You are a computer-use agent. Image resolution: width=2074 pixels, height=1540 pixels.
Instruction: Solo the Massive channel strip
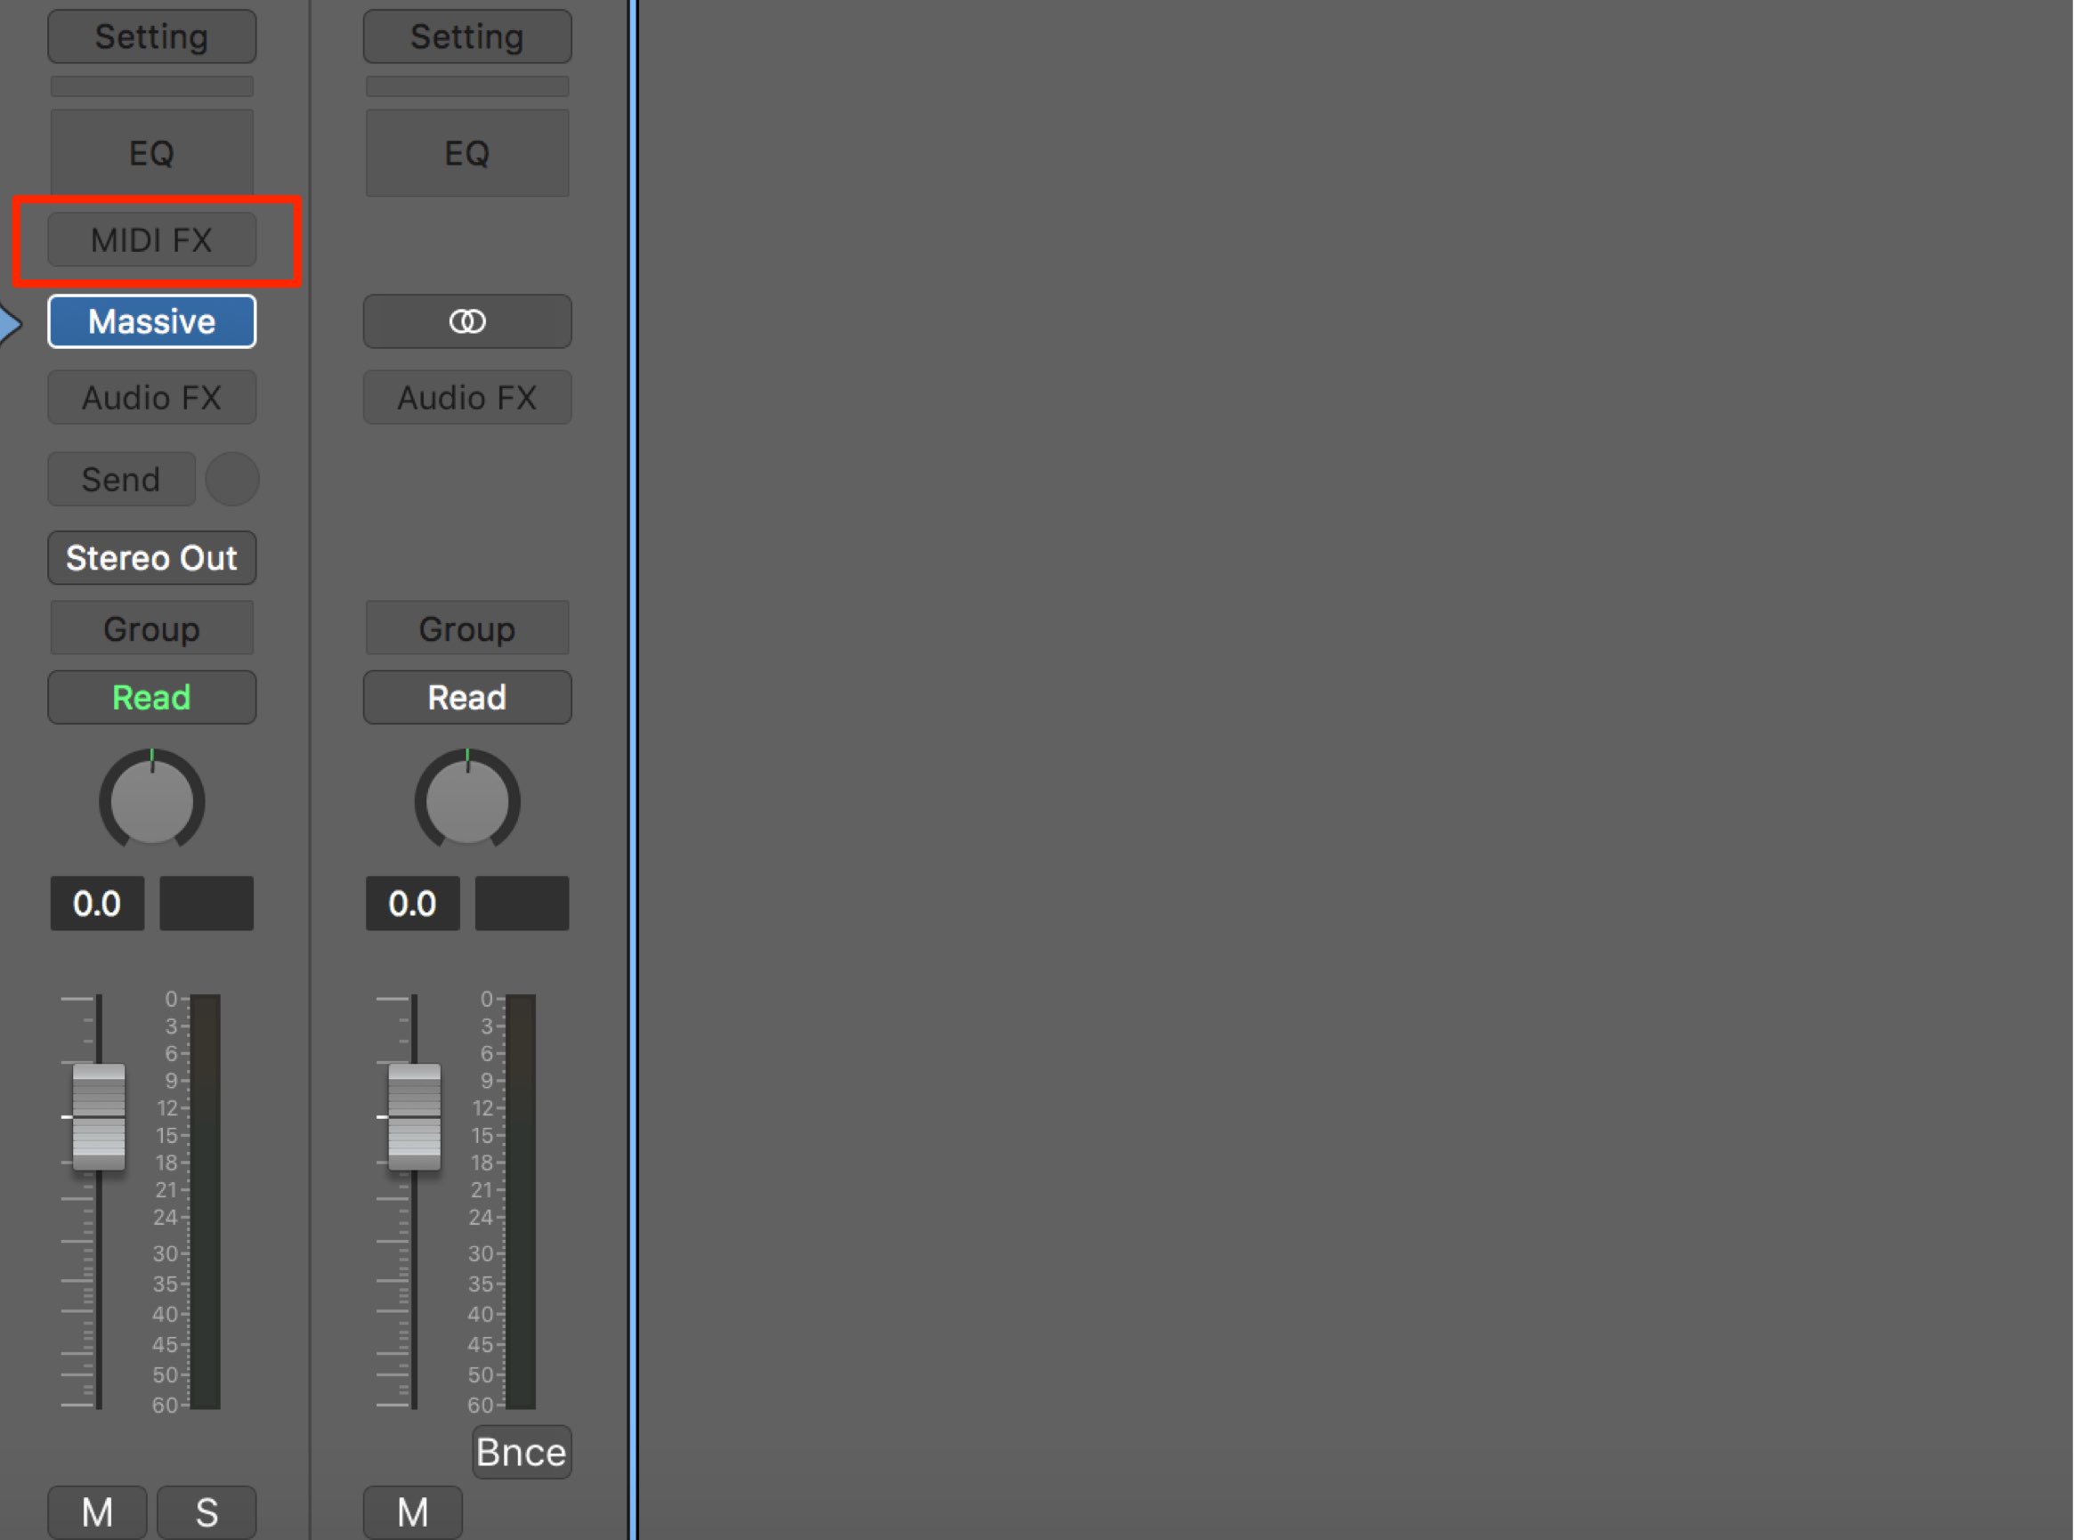[206, 1512]
